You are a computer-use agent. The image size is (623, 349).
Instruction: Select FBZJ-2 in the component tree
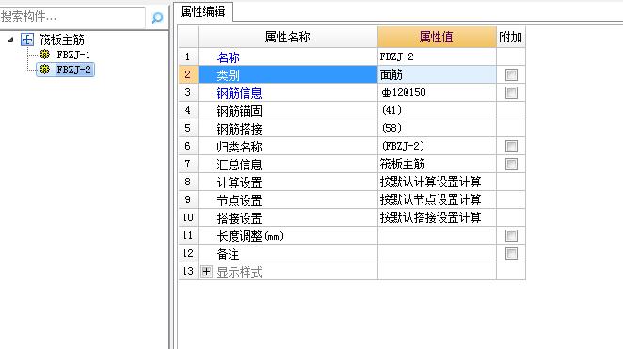pyautogui.click(x=73, y=70)
